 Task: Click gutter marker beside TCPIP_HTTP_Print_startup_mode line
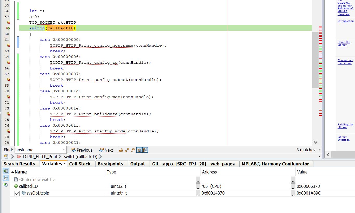[8, 131]
